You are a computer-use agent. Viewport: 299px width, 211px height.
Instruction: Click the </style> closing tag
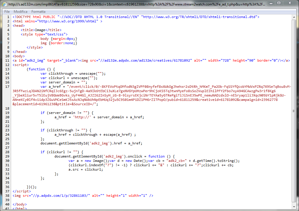point(35,48)
